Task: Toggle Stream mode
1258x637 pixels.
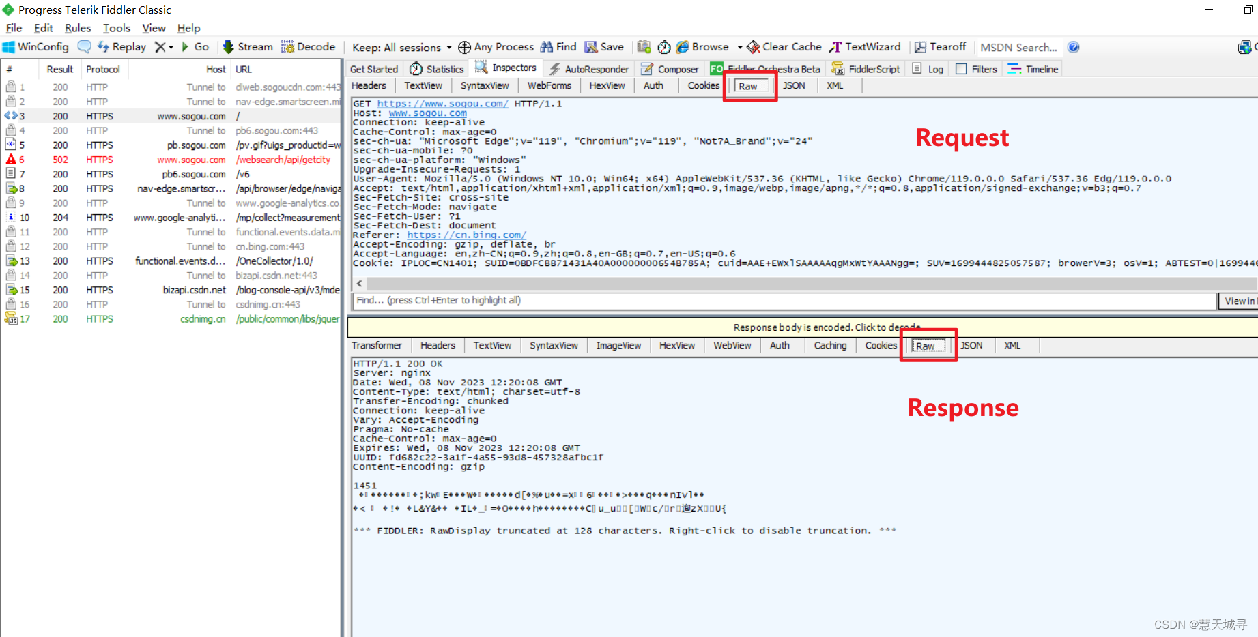Action: (248, 47)
